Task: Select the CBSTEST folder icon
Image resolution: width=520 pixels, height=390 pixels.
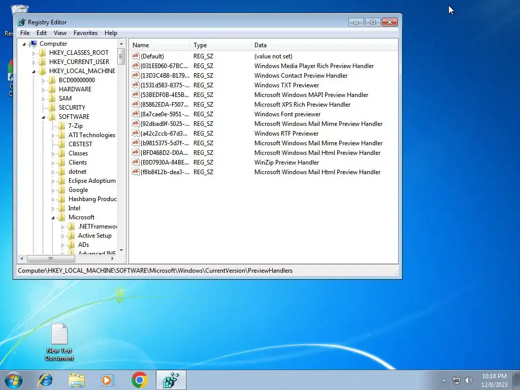Action: point(61,144)
